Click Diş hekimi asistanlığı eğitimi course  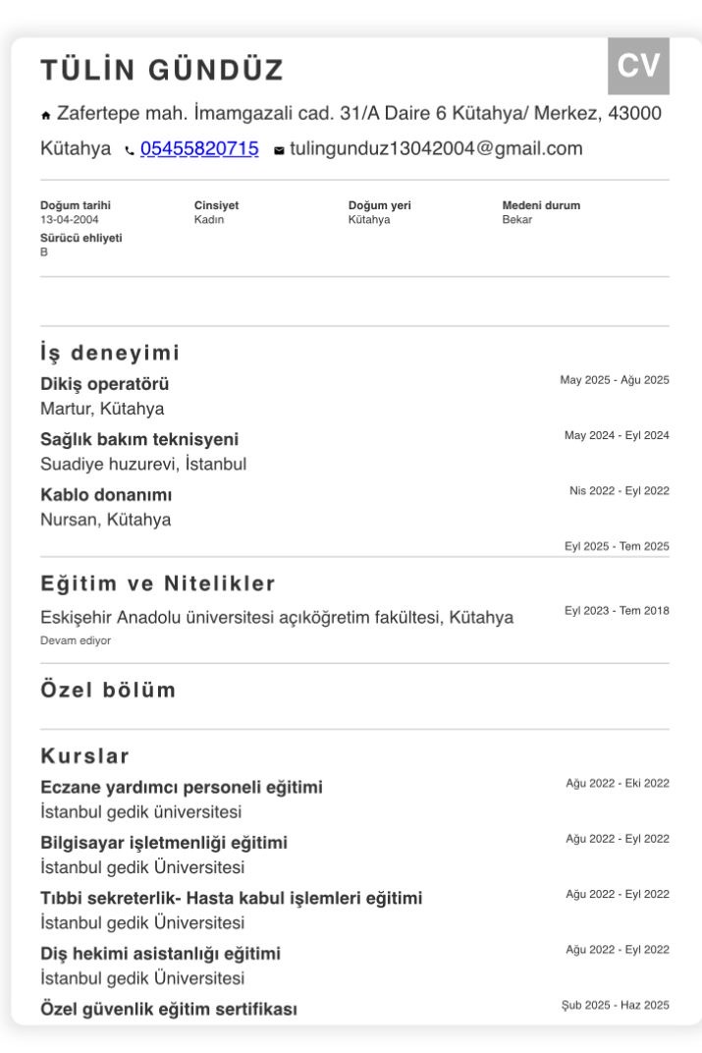[x=160, y=954]
